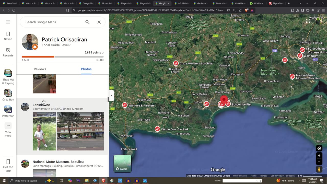Open the Brave Shields icon
Image resolution: width=327 pixels, height=184 pixels.
click(x=246, y=10)
